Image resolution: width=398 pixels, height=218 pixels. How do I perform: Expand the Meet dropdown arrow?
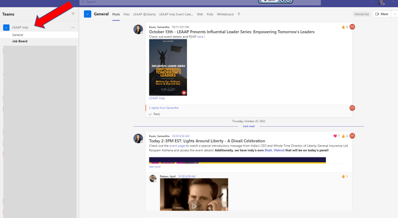pos(395,14)
